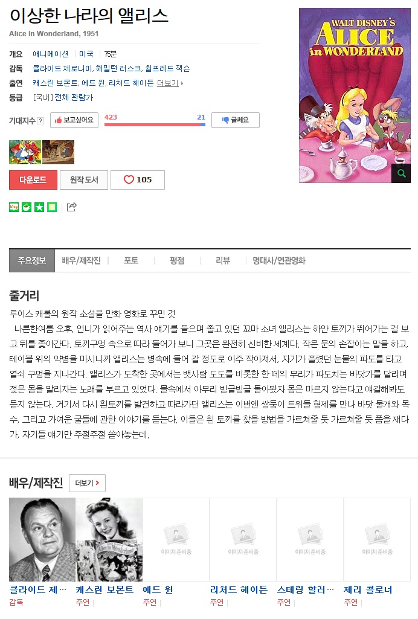Vote thumbs-up 보고싶어요

(74, 120)
